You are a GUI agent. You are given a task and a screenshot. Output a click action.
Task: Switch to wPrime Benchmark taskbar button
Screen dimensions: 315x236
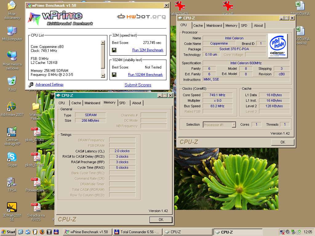coord(87,232)
